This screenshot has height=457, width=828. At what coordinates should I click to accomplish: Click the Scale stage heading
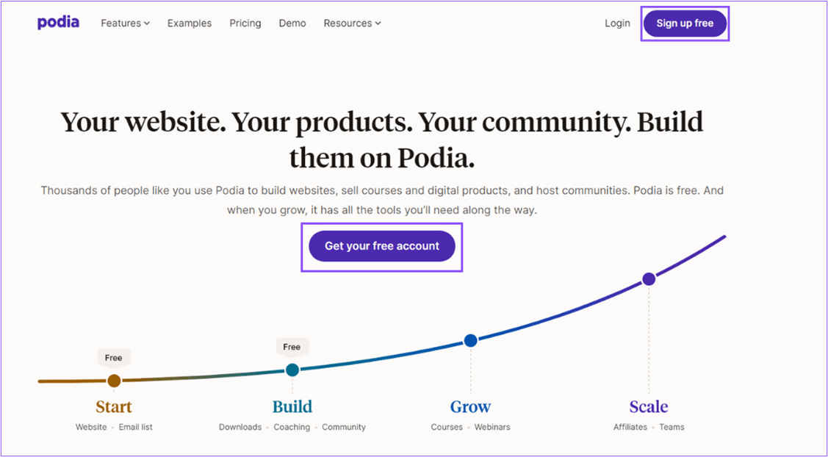point(649,407)
